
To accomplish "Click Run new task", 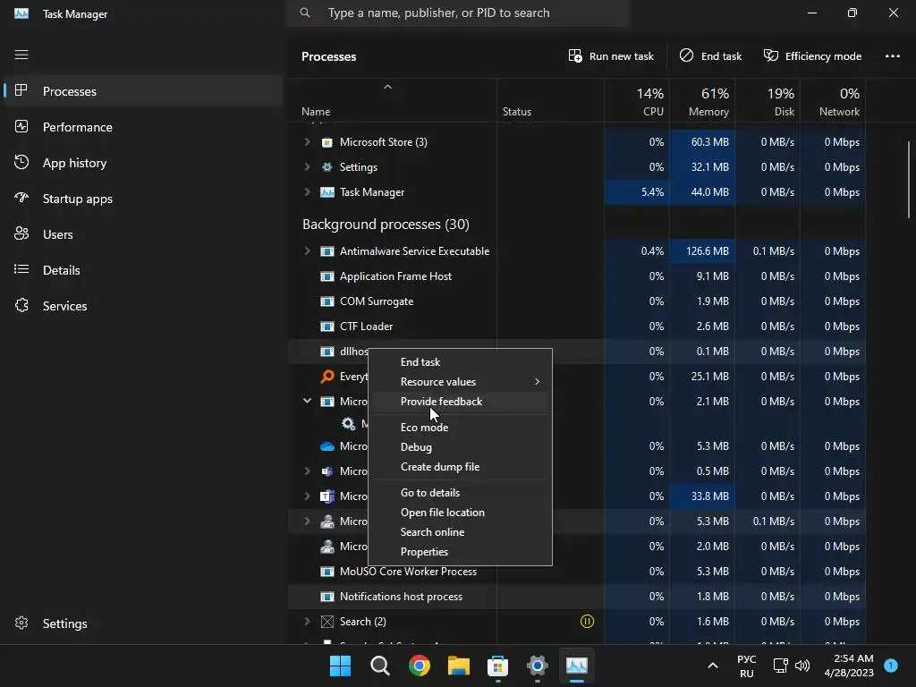I will [611, 56].
